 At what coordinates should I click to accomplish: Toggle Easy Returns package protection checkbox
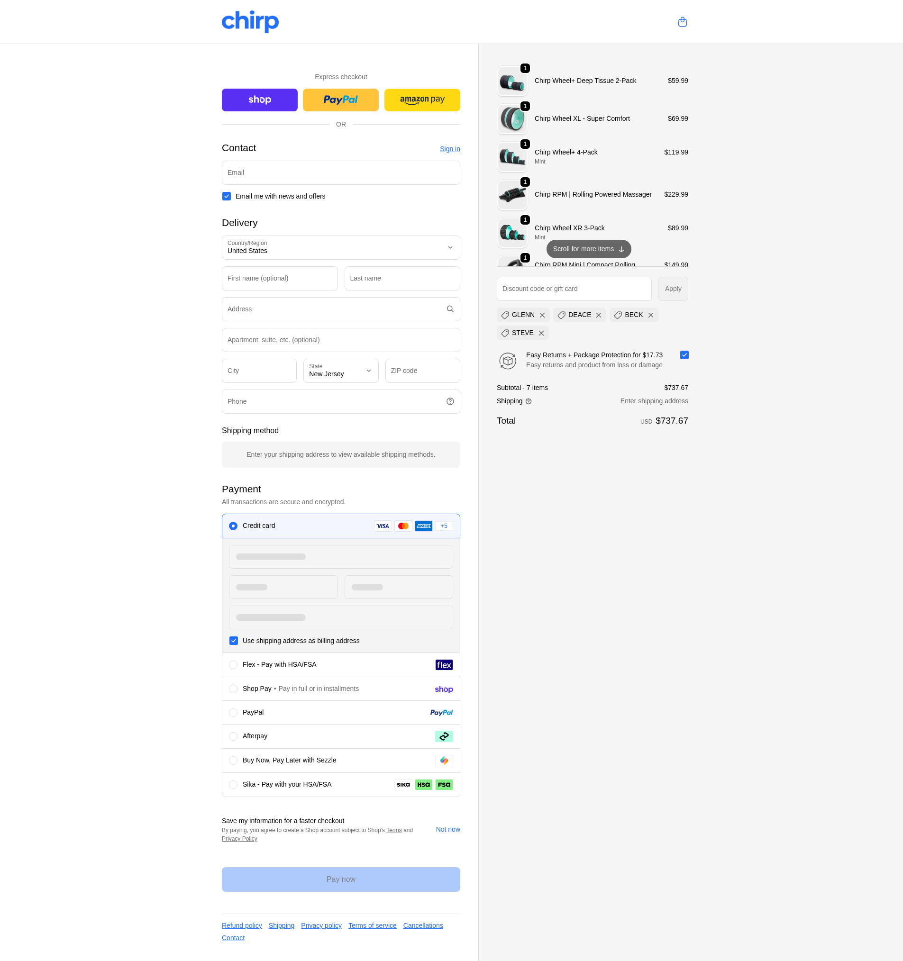pyautogui.click(x=684, y=355)
